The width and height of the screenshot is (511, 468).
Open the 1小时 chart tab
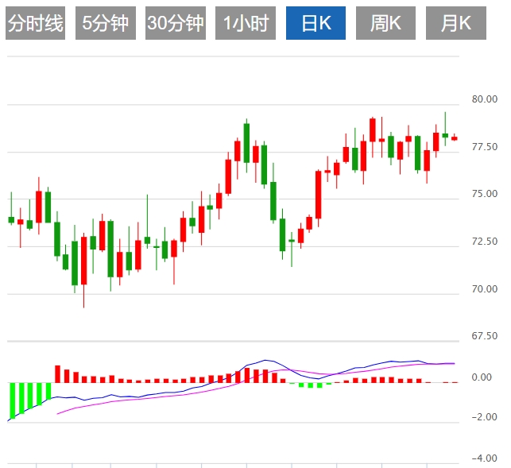(246, 23)
